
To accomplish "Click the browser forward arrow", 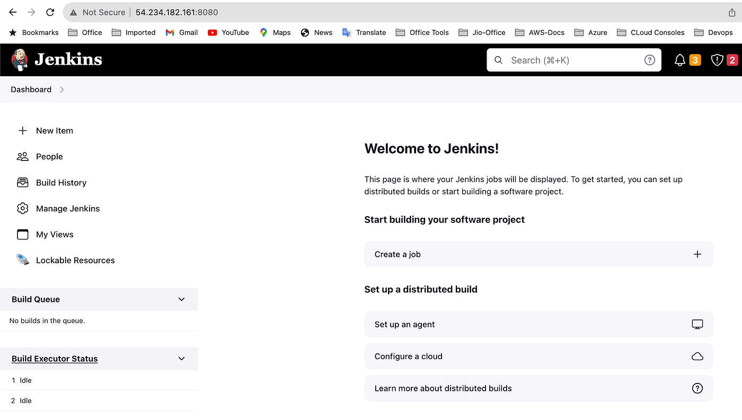I will click(31, 12).
